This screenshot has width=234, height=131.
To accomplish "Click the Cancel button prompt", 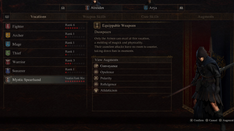I will point(211,120).
